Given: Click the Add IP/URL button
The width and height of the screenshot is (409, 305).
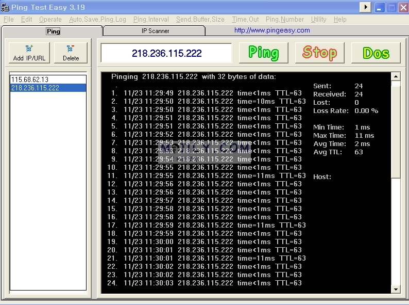Looking at the screenshot, I should coord(29,53).
